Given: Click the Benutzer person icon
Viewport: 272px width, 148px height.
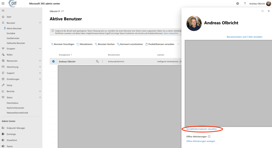Looking at the screenshot, I should (x=3, y=23).
